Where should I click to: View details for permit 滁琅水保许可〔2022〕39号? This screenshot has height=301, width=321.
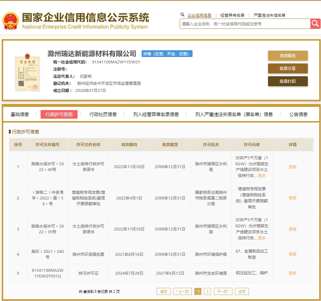[x=293, y=229]
